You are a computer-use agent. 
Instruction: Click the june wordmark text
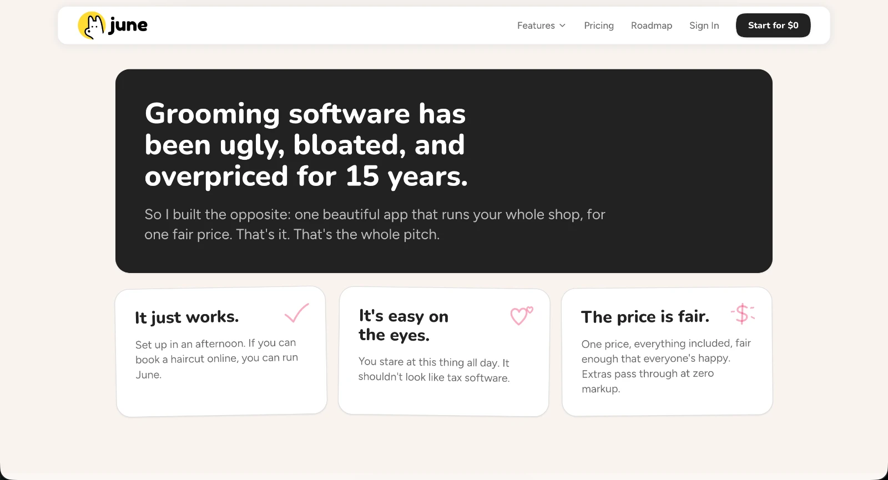(128, 26)
